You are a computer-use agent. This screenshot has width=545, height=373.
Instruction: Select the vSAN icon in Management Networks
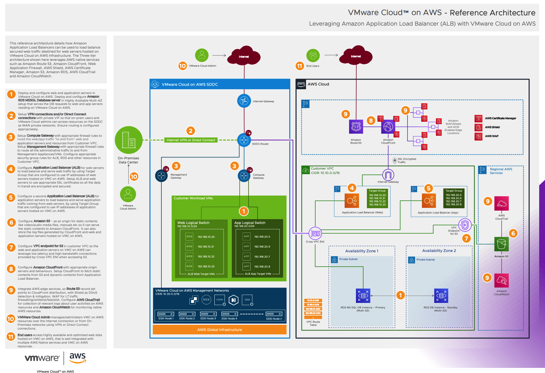[220, 300]
